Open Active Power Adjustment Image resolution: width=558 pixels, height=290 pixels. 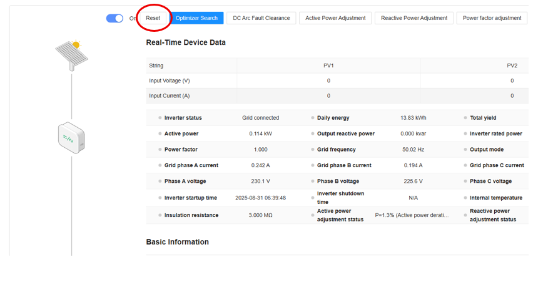[x=335, y=18]
